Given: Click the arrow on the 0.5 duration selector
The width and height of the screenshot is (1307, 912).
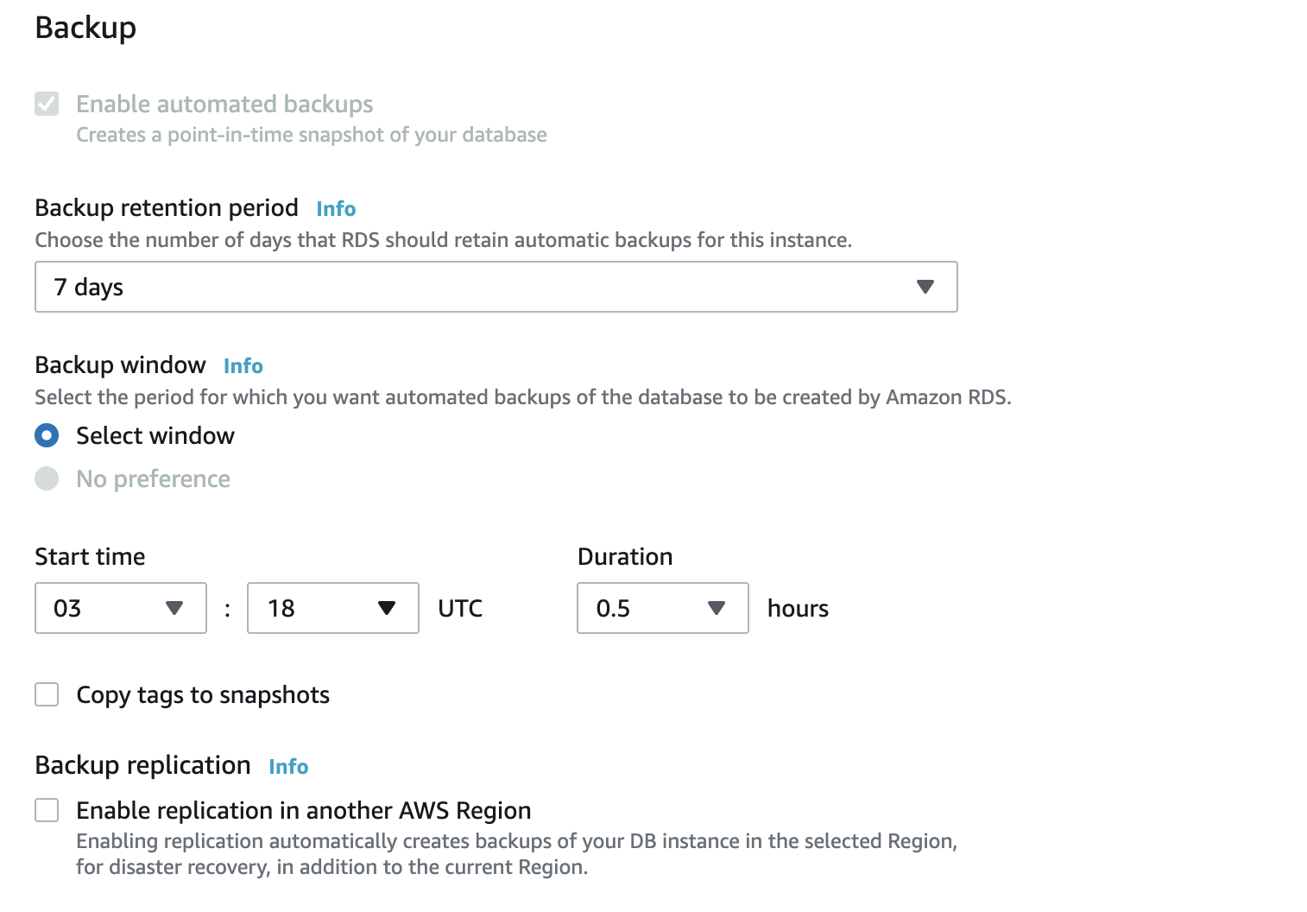Looking at the screenshot, I should pyautogui.click(x=716, y=608).
